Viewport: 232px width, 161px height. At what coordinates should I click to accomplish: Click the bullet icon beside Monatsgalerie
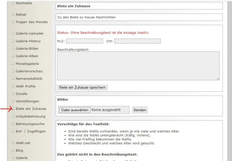pos(13,64)
